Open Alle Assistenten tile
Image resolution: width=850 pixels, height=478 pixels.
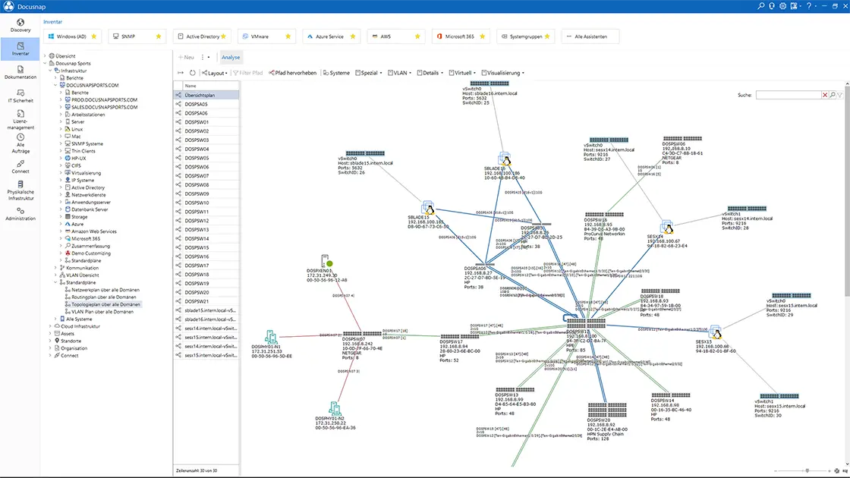pyautogui.click(x=590, y=36)
